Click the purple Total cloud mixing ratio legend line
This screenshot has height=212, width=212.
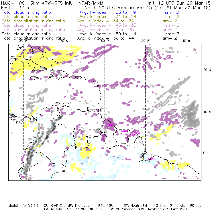click(x=26, y=25)
